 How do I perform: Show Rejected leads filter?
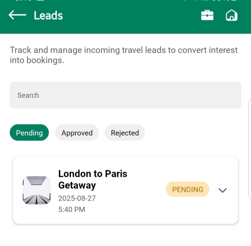[125, 133]
